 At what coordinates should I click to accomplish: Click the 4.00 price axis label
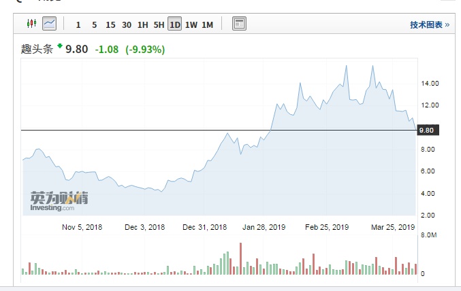428,194
